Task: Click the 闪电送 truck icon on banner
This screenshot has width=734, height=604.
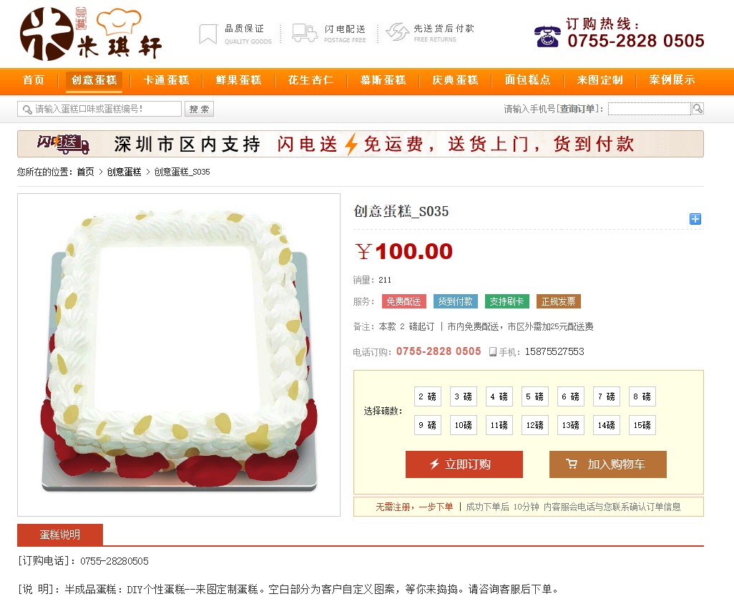Action: point(63,145)
